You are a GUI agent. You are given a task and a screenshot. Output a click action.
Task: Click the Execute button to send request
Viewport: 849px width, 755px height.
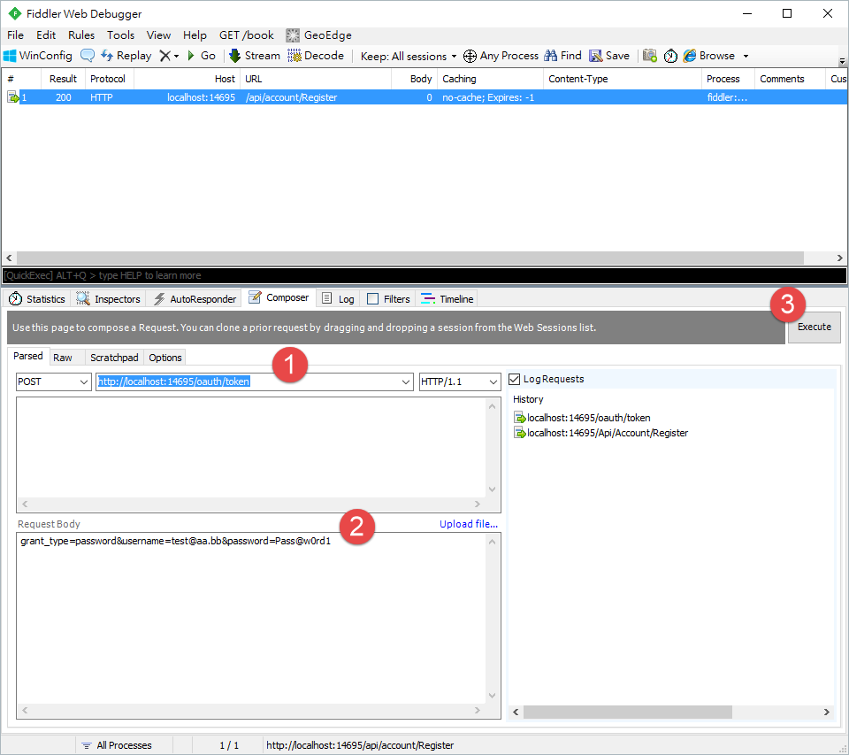click(814, 327)
